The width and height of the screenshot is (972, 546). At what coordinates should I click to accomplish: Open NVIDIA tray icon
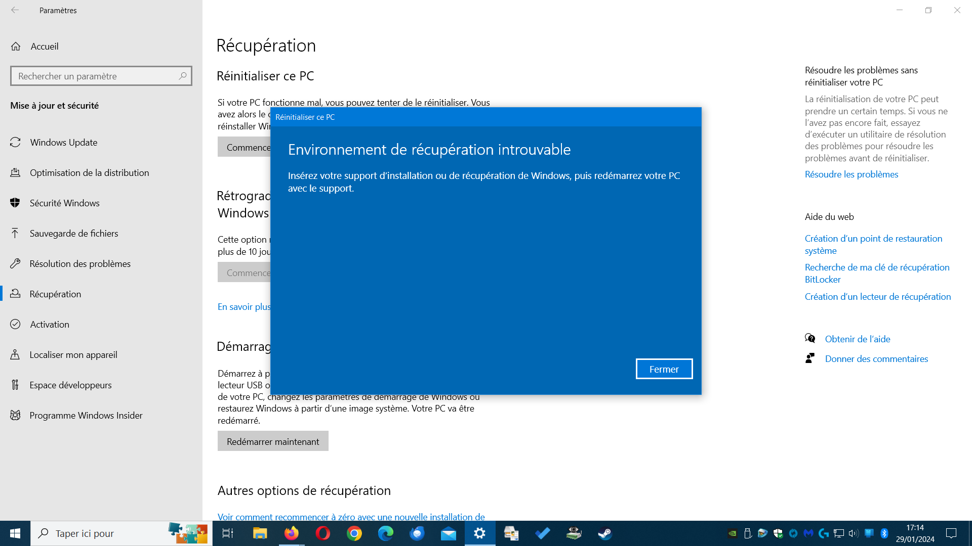pos(732,533)
